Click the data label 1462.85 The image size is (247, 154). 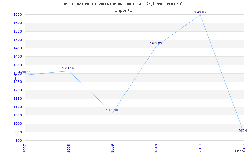156,43
